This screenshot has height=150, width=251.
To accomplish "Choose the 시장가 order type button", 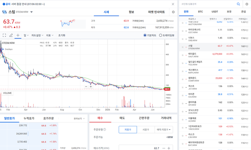I will [146, 130].
